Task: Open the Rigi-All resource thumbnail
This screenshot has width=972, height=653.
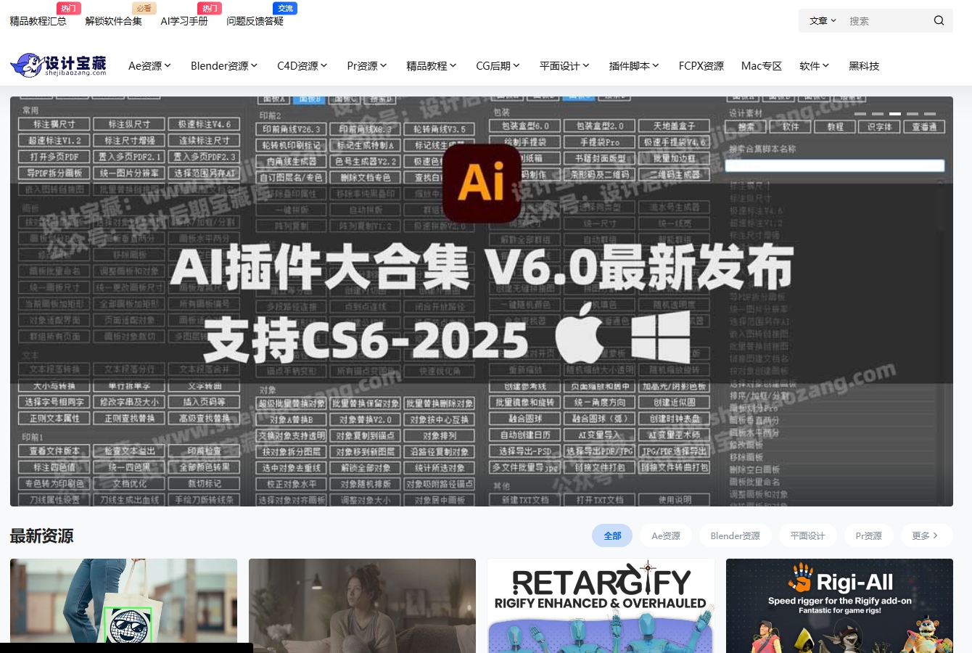Action: point(839,605)
